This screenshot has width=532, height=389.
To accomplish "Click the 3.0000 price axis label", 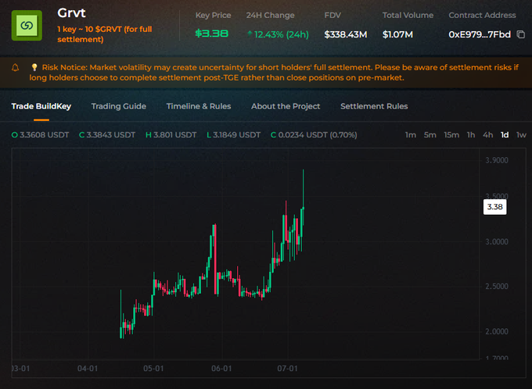I will click(497, 242).
